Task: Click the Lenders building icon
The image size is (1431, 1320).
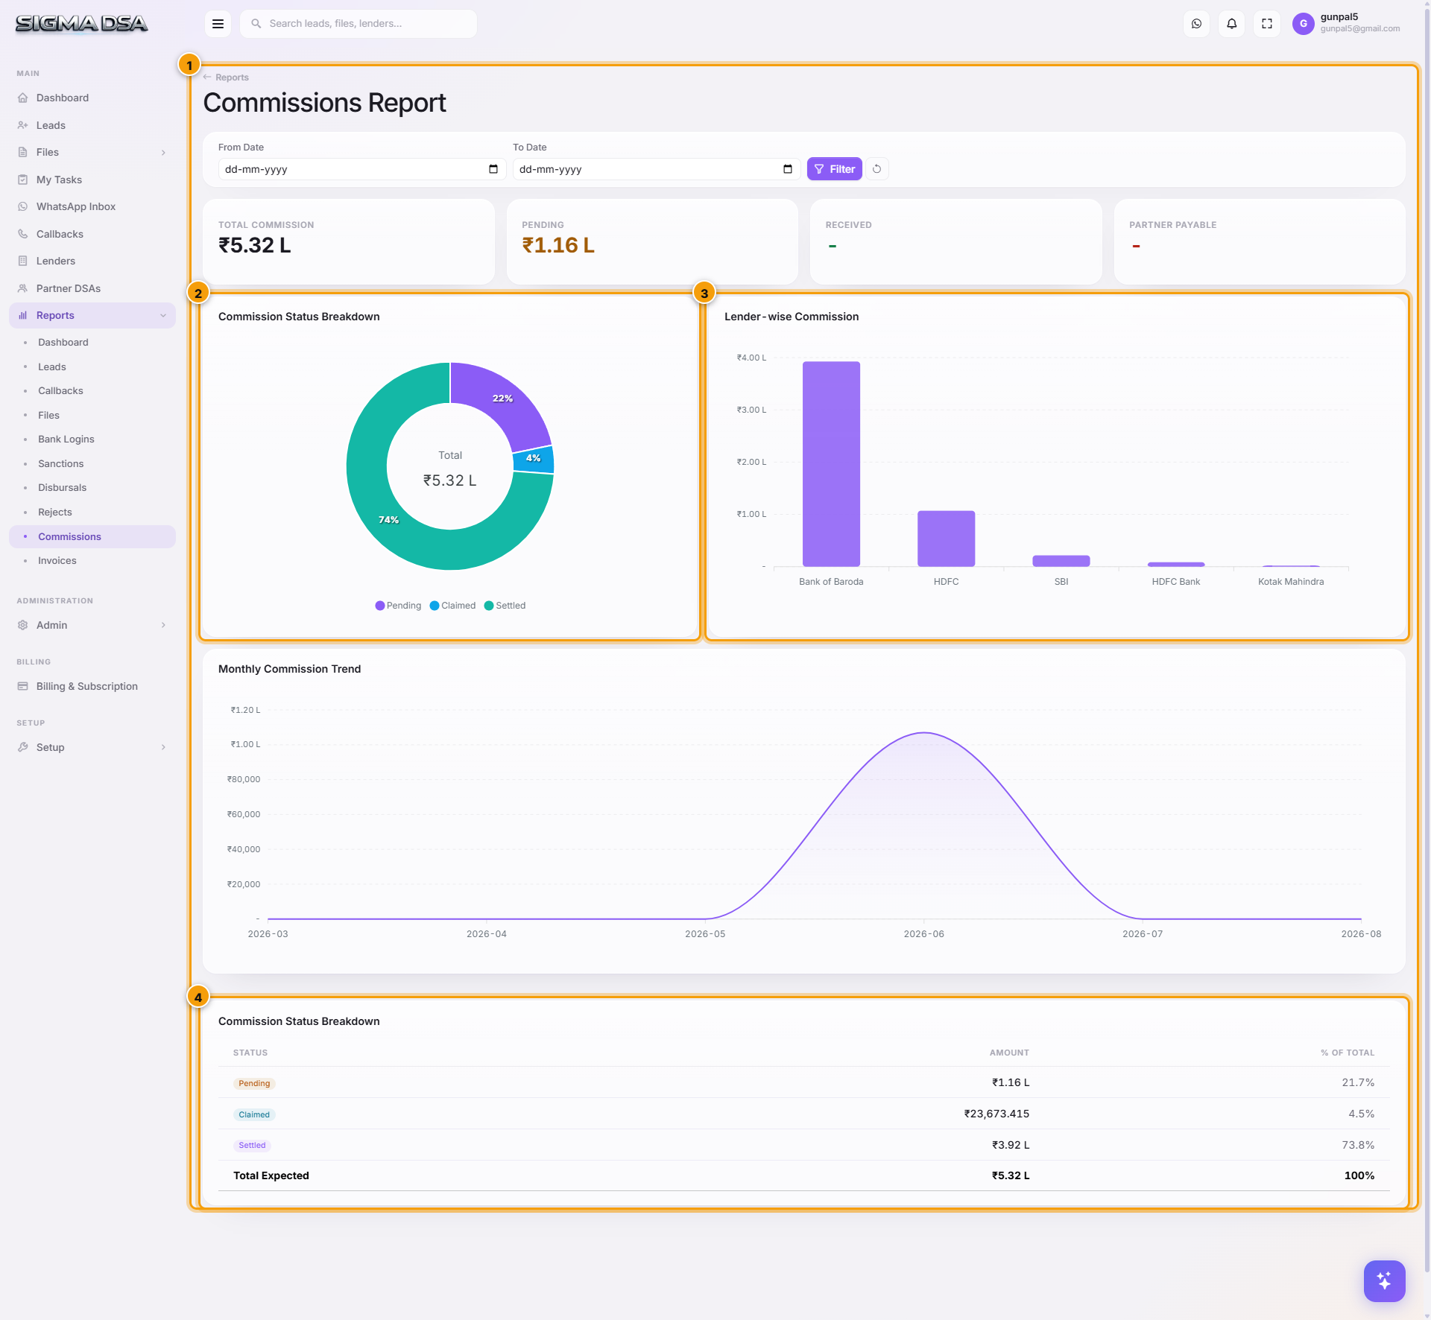Action: coord(23,261)
